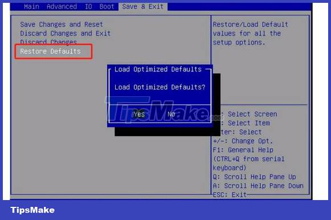Click the Discard Changes option

pos(48,42)
